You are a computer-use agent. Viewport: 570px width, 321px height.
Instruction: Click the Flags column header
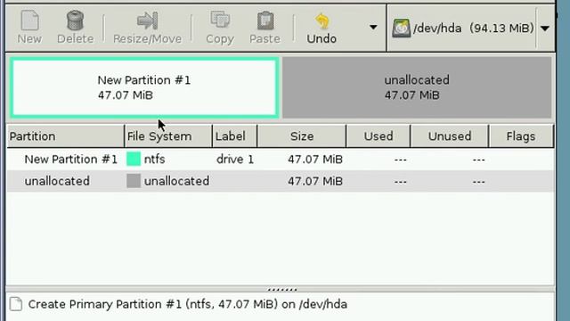[521, 136]
